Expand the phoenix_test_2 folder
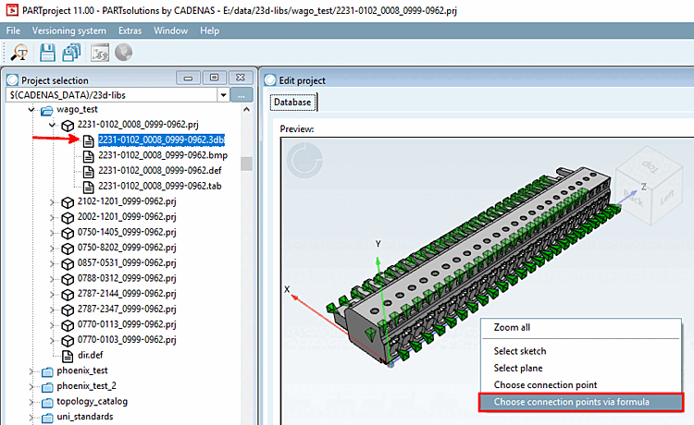The height and width of the screenshot is (425, 694). [x=31, y=387]
